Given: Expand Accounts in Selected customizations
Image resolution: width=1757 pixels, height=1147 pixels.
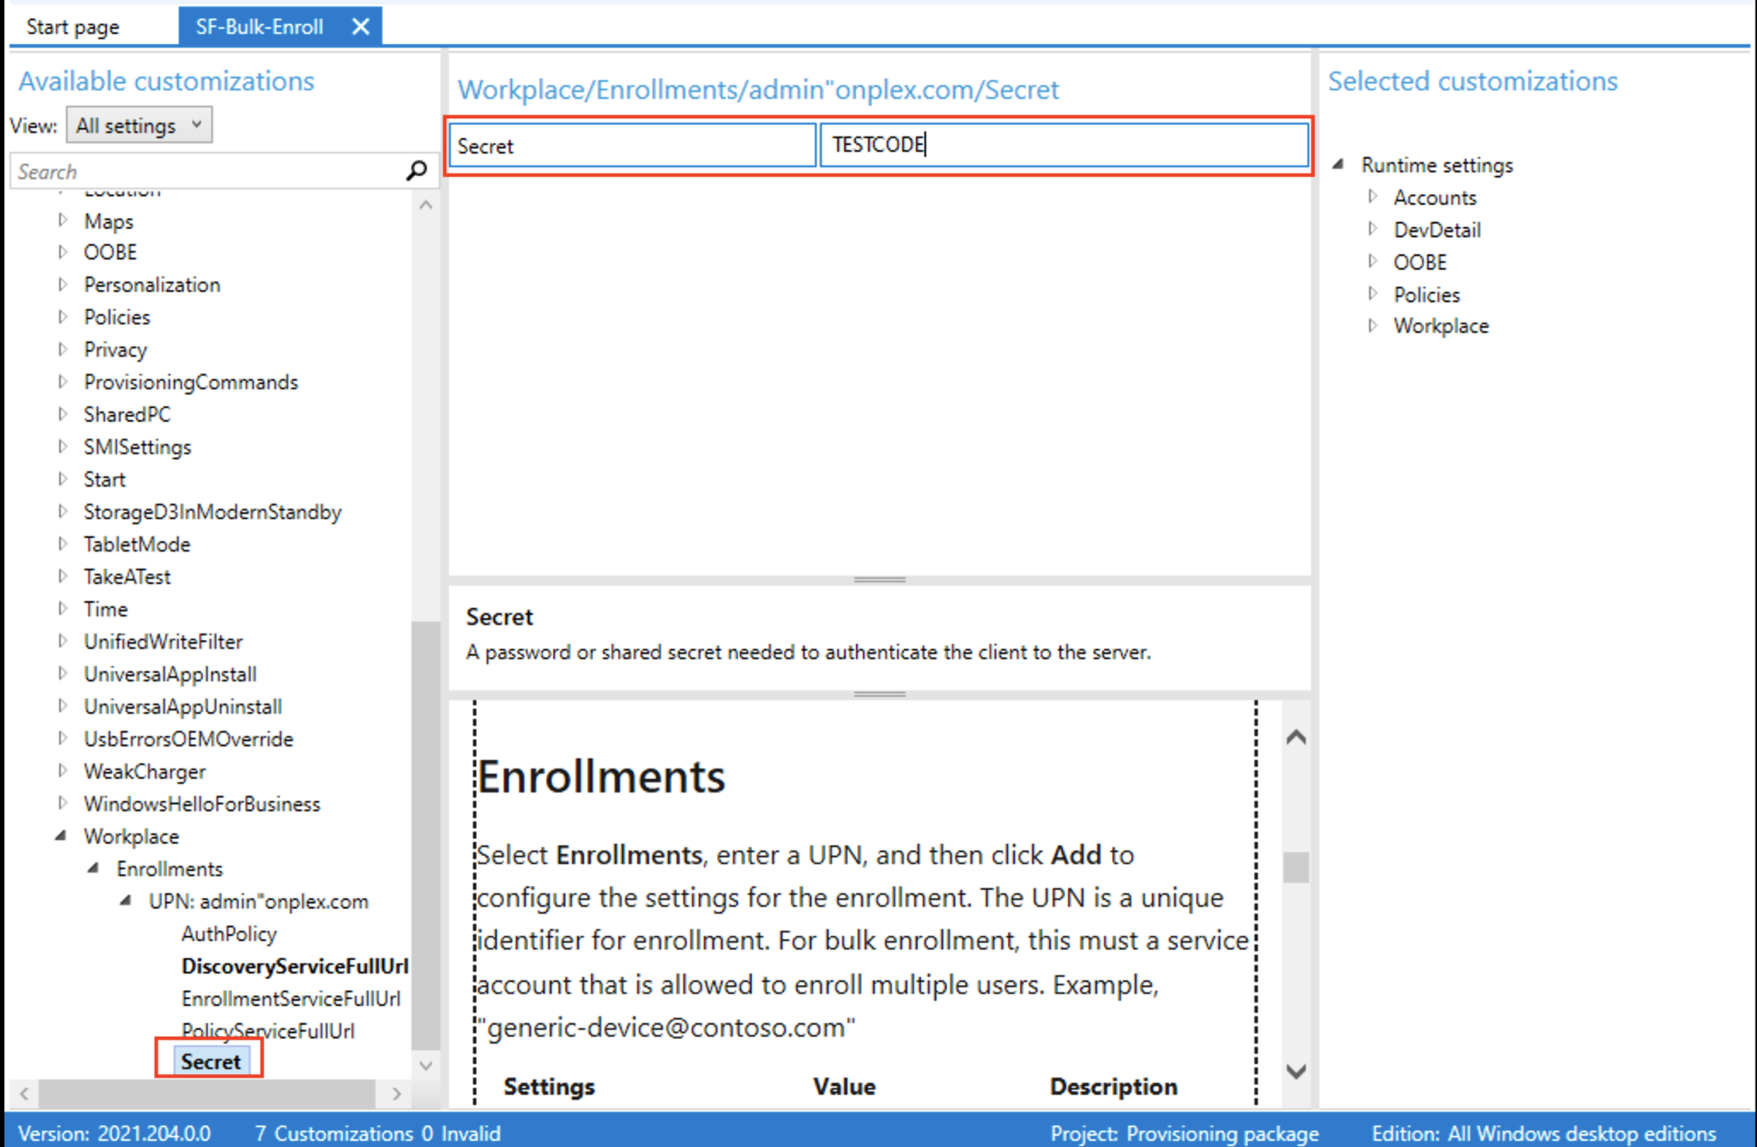Looking at the screenshot, I should (1372, 196).
